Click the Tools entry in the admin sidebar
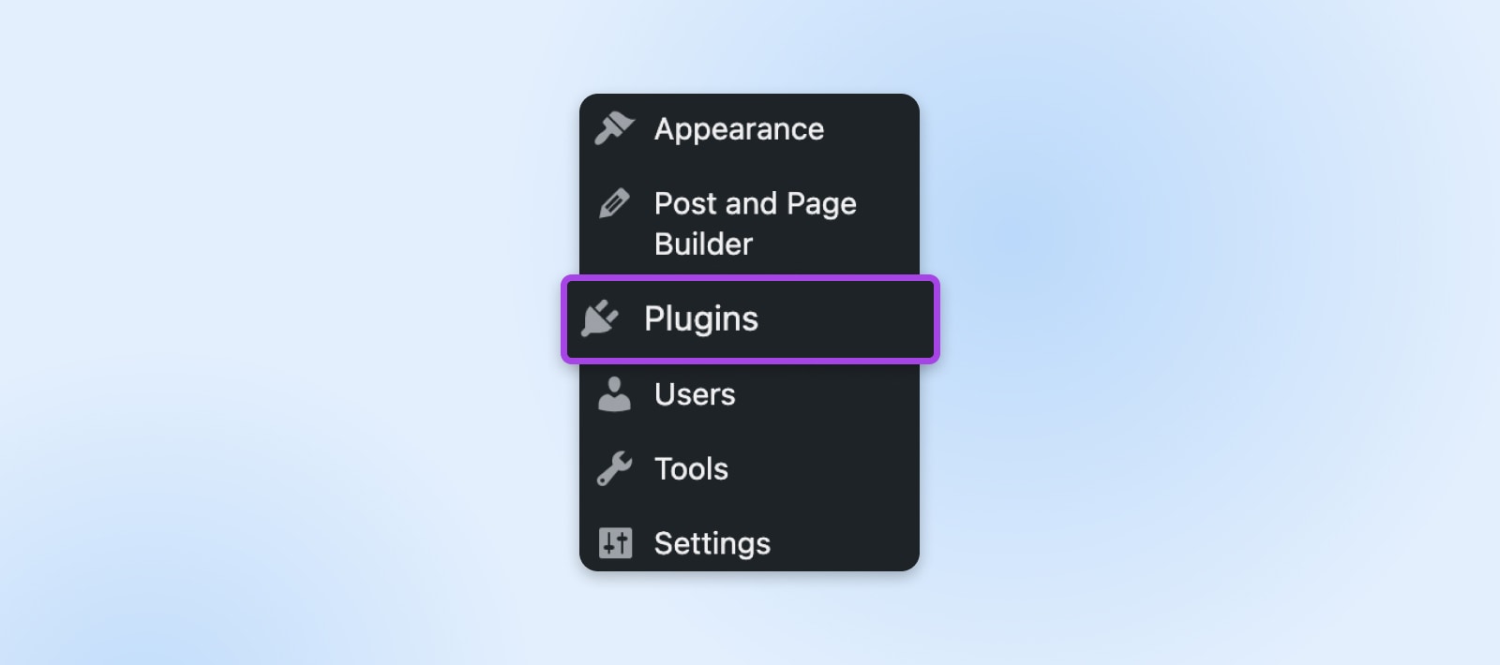This screenshot has width=1500, height=665. pos(691,468)
